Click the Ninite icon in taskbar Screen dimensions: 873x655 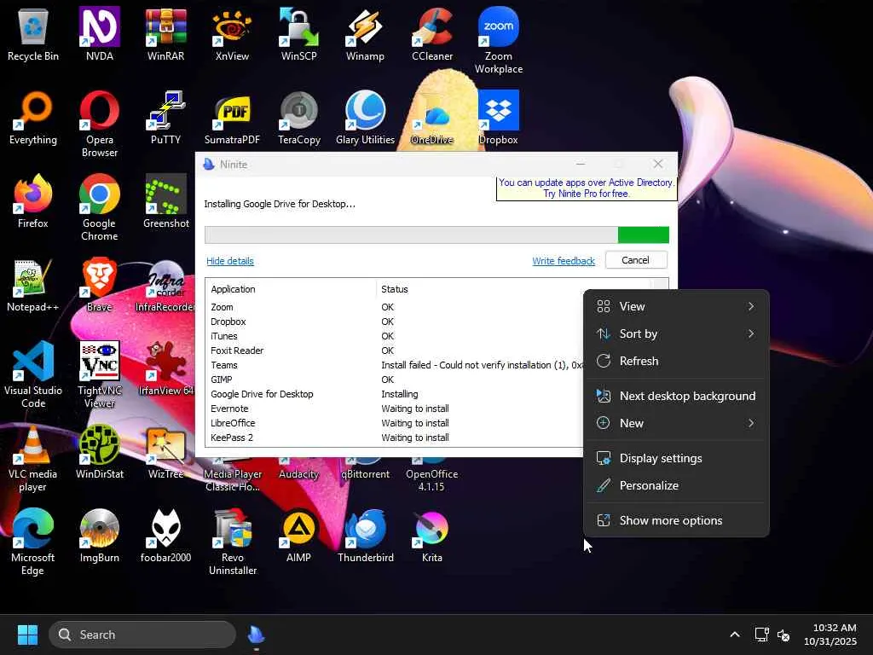pos(256,635)
